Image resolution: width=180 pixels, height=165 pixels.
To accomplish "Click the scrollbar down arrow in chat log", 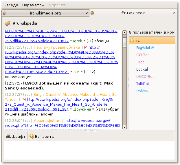I will click(x=124, y=127).
